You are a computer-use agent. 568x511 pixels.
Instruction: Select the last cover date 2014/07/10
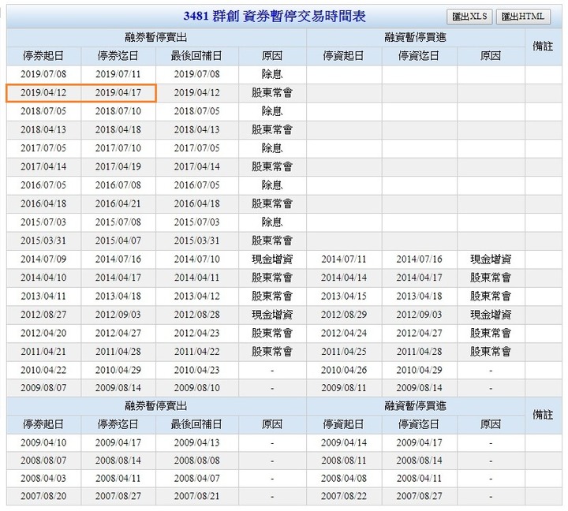pos(196,259)
